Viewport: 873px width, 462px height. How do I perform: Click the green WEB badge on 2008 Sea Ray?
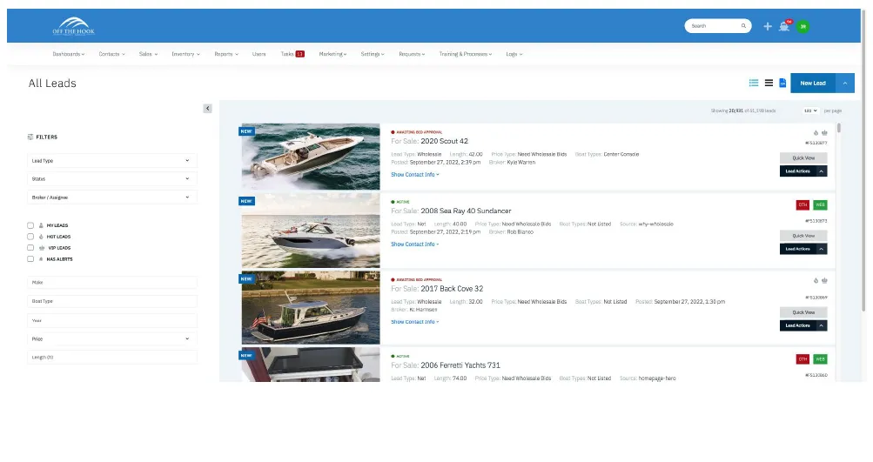(x=820, y=204)
